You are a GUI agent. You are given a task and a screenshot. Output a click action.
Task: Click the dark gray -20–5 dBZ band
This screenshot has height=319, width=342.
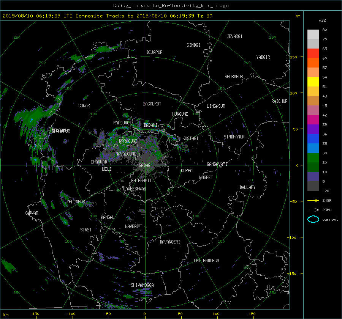(313, 186)
